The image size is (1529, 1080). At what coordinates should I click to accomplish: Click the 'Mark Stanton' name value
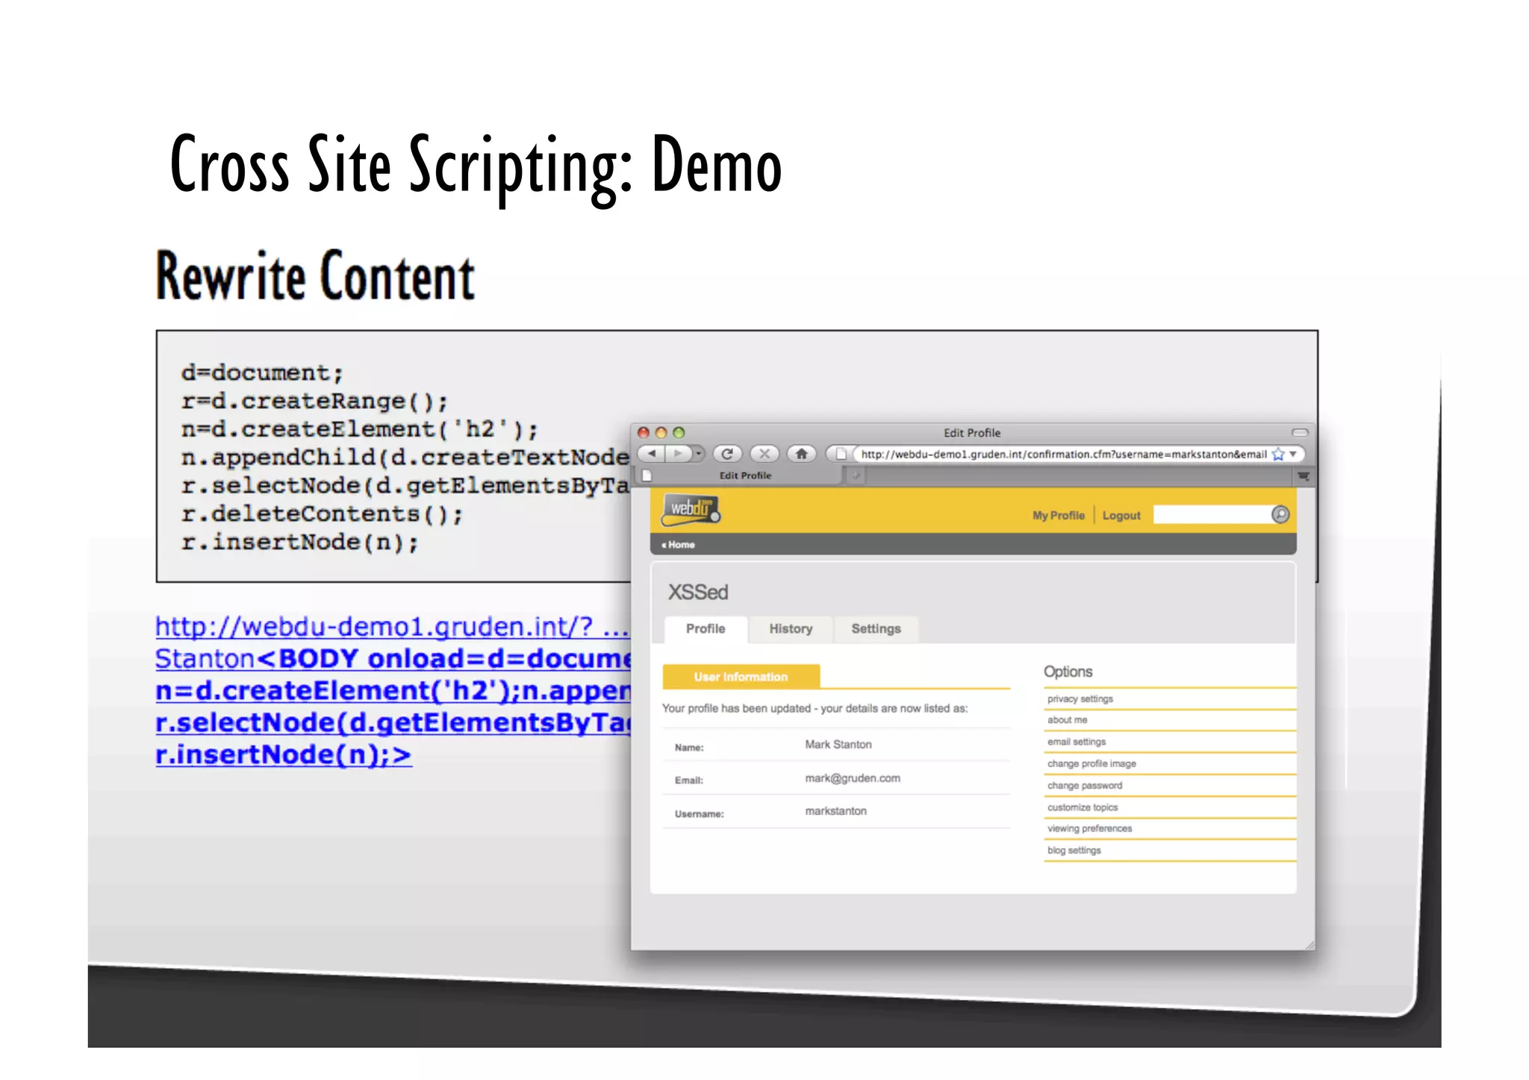tap(838, 745)
